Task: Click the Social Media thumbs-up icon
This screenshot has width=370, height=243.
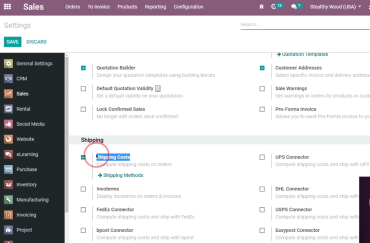Action: coord(8,124)
